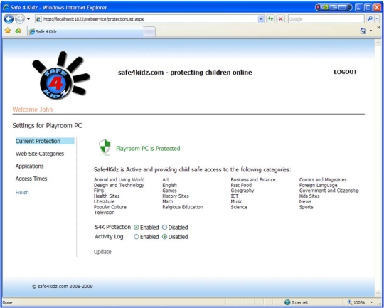Click the 'Welcome John' heading text
Viewport: 384px width, 308px height.
click(x=33, y=110)
